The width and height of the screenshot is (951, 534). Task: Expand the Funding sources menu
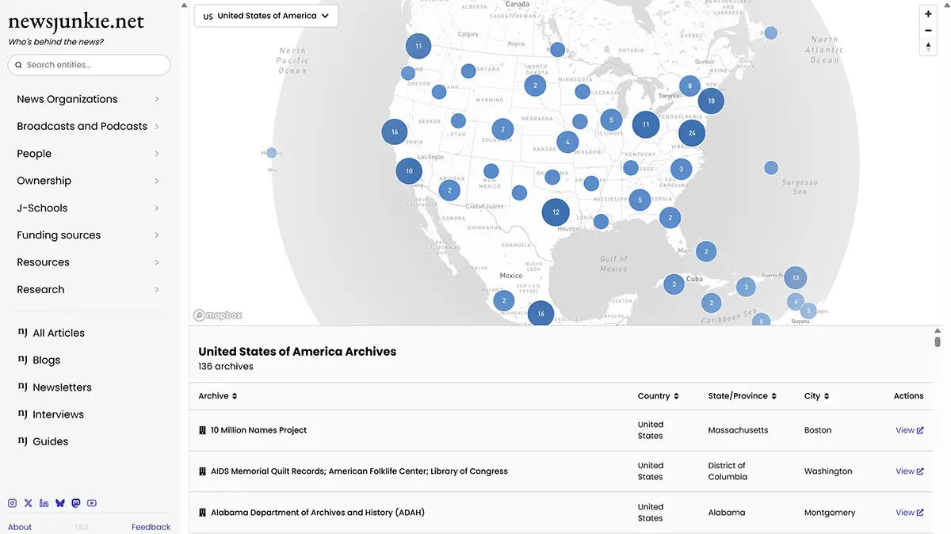point(89,235)
